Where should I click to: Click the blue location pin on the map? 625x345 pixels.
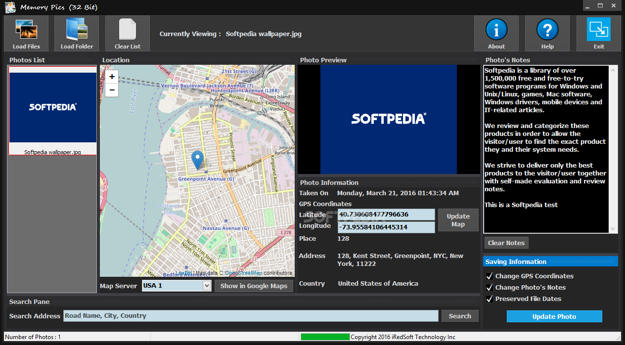pos(197,160)
